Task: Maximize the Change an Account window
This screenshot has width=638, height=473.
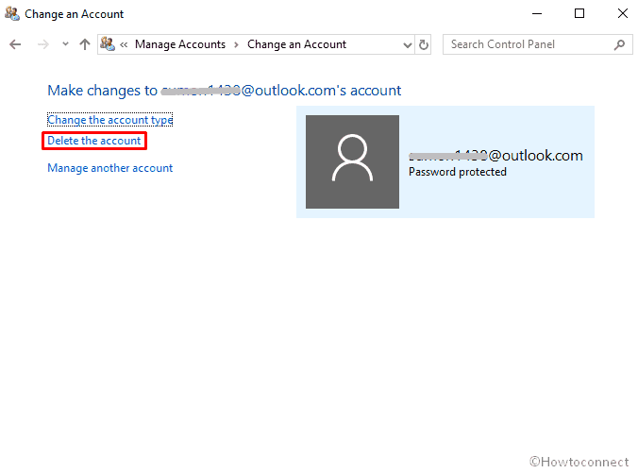Action: click(579, 13)
